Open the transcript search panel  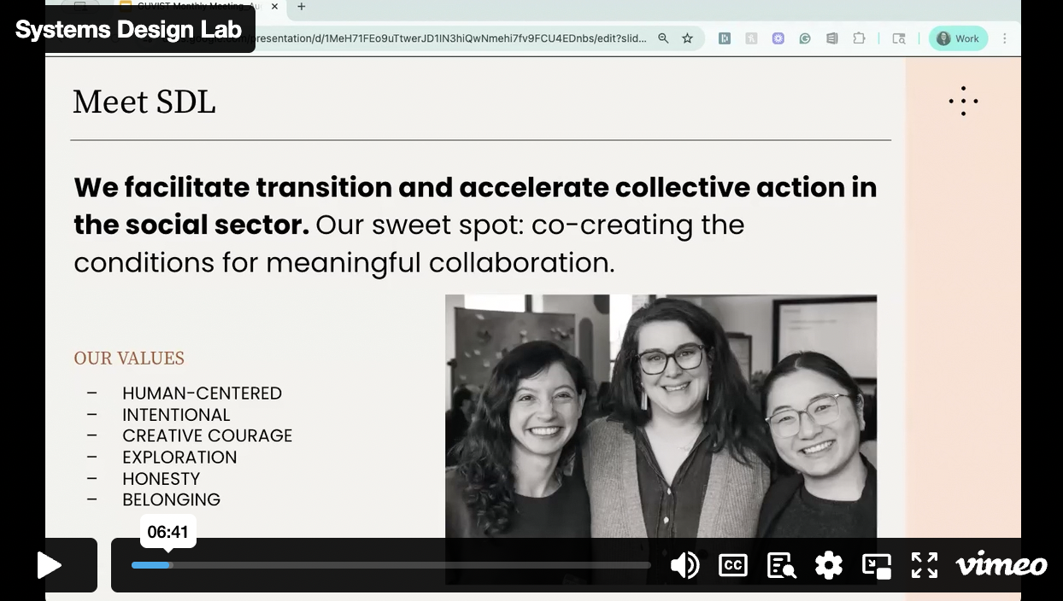781,565
